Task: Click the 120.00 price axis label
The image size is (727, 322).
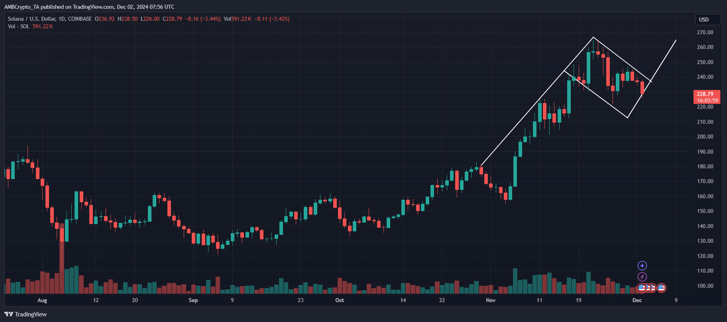Action: (705, 256)
